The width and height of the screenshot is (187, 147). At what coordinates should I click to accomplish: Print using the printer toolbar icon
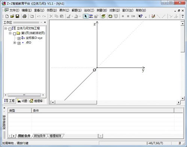24,16
